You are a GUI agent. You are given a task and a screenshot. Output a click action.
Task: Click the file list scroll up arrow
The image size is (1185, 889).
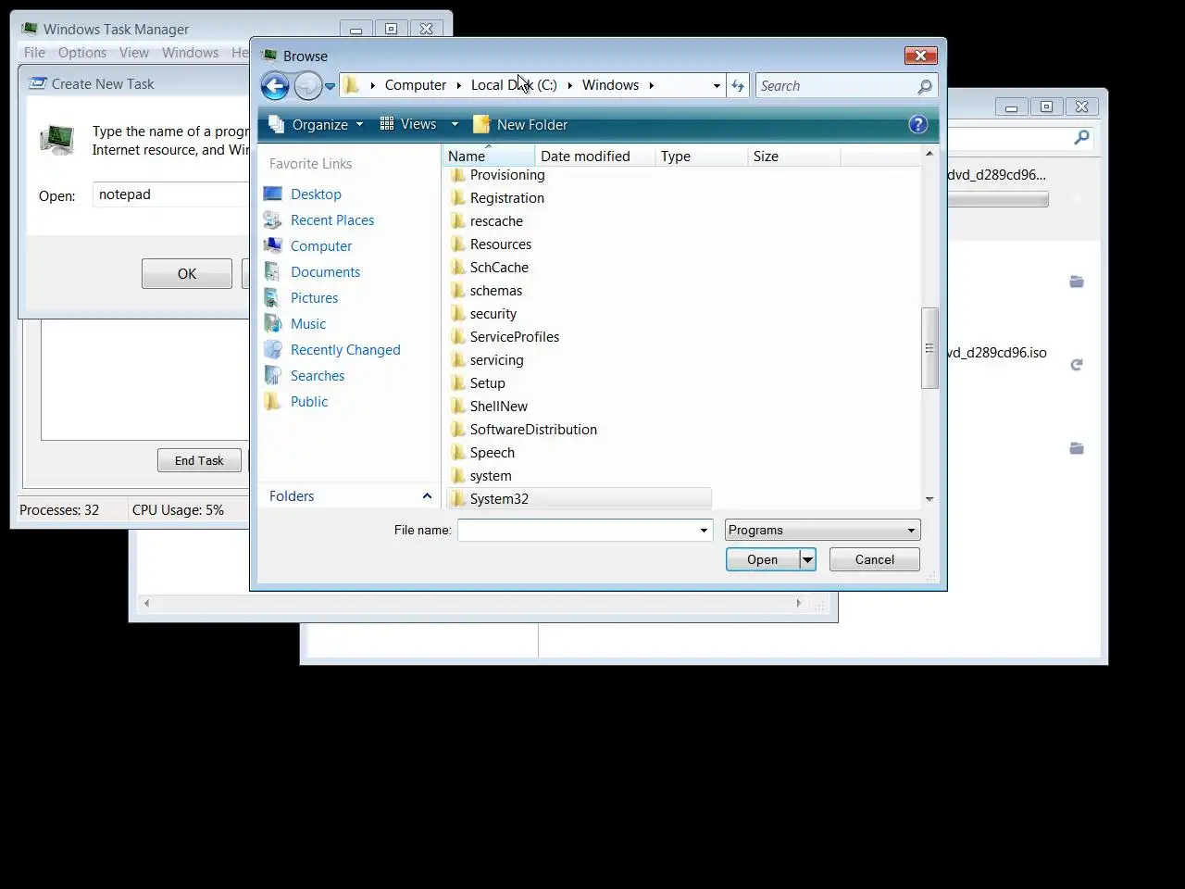[929, 153]
